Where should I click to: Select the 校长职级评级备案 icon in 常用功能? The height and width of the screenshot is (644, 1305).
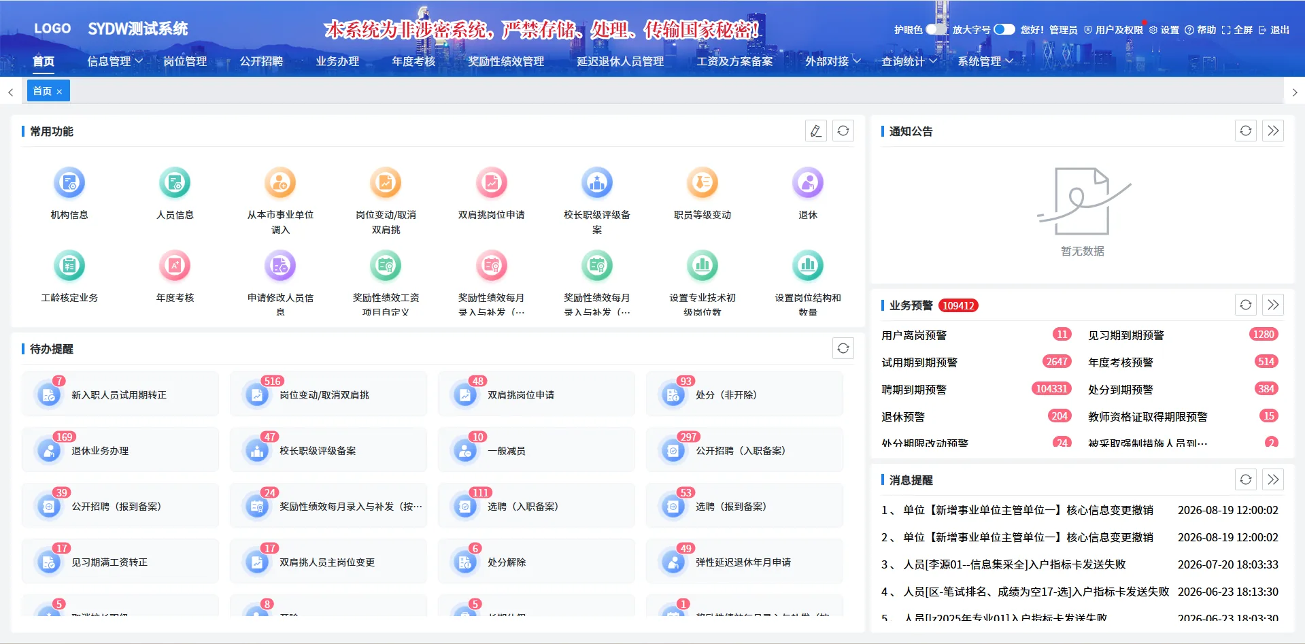(x=596, y=182)
